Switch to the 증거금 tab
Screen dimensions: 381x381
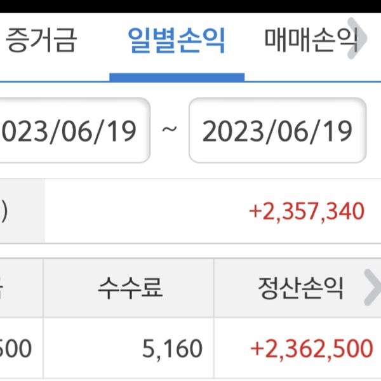click(x=41, y=41)
